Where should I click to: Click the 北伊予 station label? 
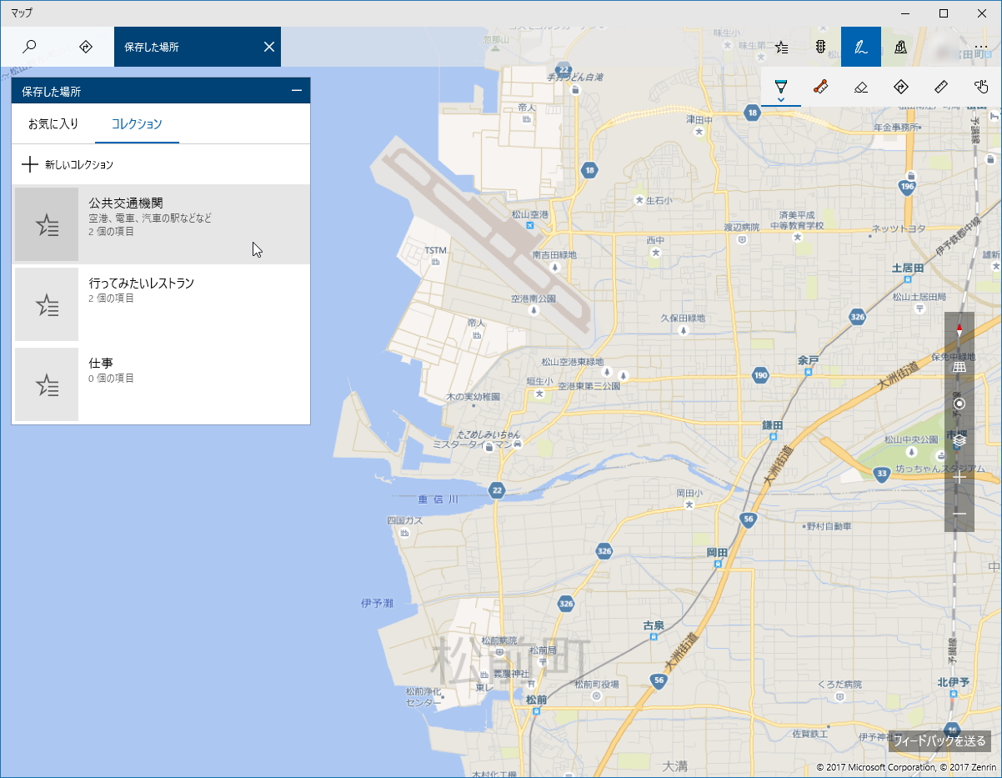pos(953,682)
